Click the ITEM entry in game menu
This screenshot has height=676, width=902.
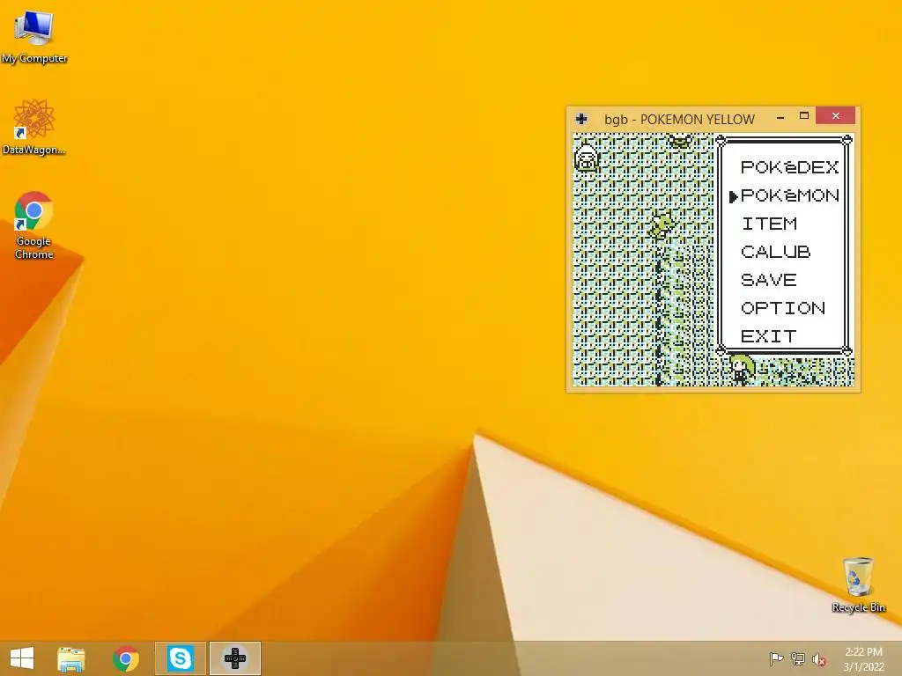(769, 224)
